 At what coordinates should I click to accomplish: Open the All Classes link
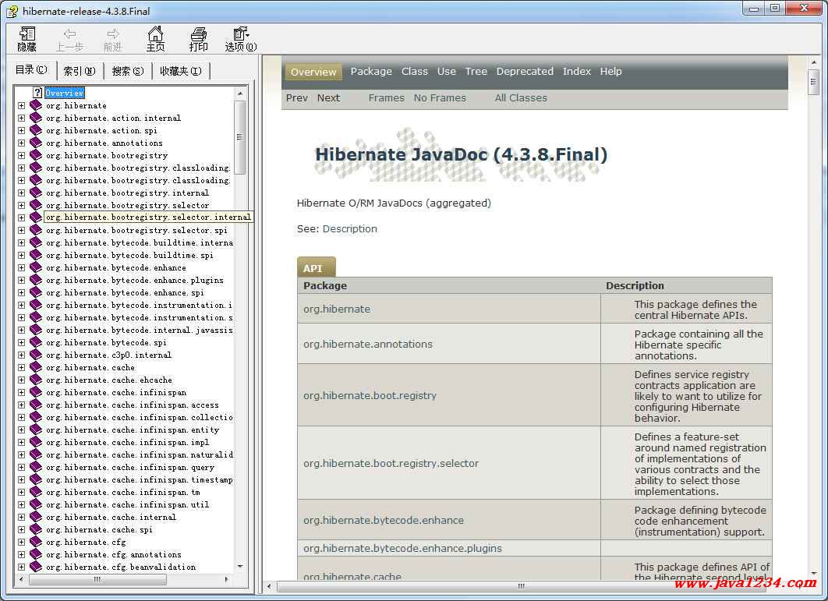click(x=521, y=97)
